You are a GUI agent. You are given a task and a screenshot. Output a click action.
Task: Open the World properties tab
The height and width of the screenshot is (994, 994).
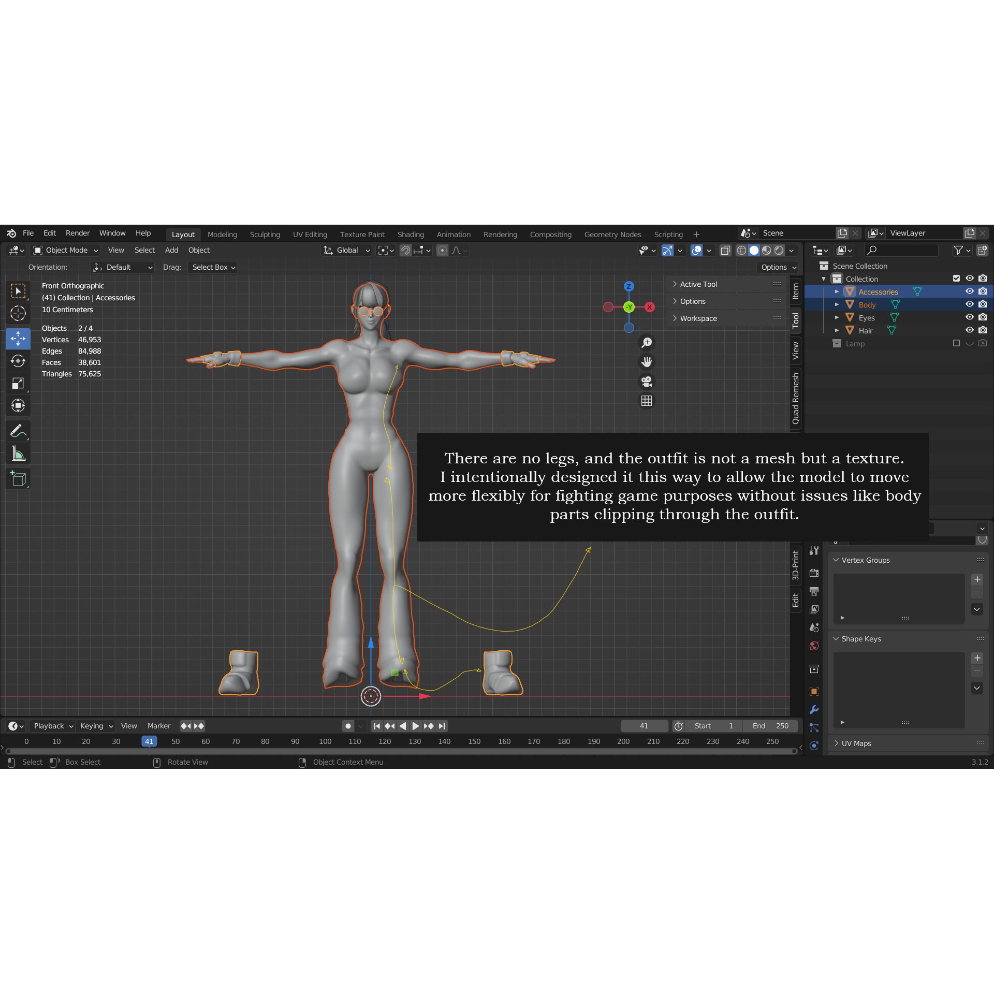(x=814, y=646)
